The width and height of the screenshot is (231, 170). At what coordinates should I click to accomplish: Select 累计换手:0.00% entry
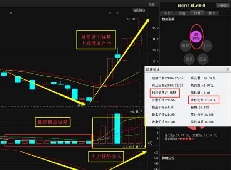(202, 114)
